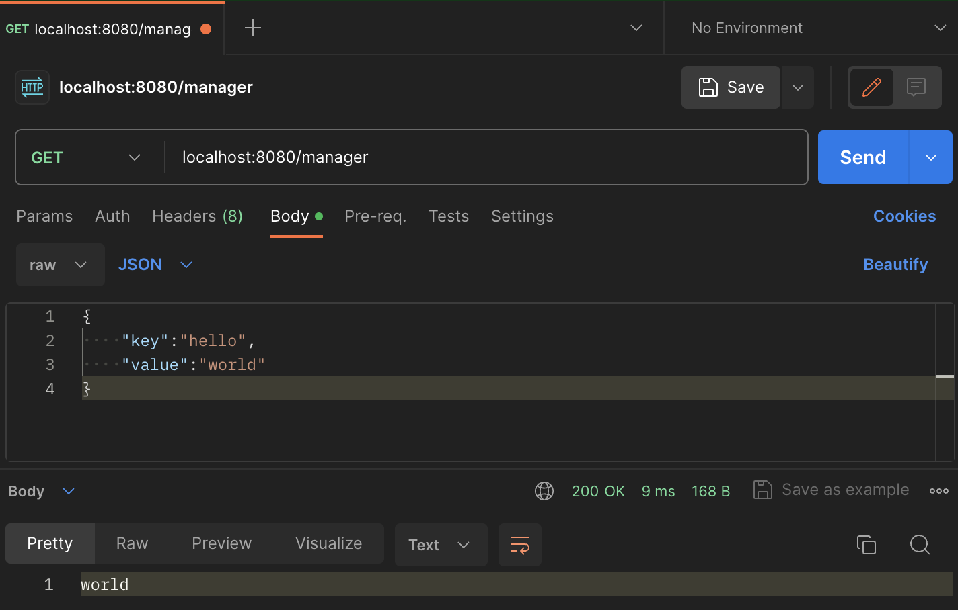Switch to the Headers tab
Viewport: 958px width, 610px height.
[x=197, y=216]
